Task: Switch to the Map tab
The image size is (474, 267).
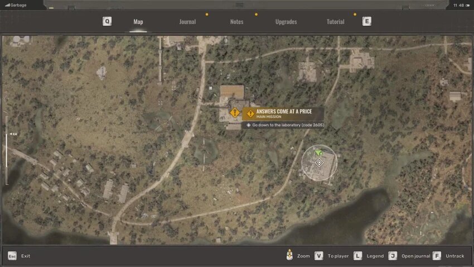Action: [x=138, y=21]
